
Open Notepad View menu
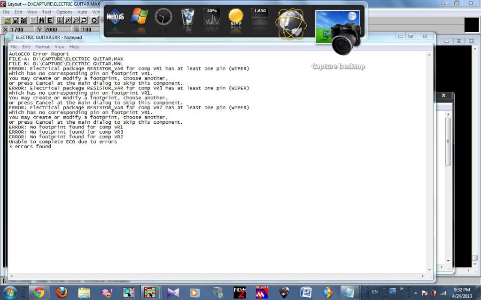[60, 47]
